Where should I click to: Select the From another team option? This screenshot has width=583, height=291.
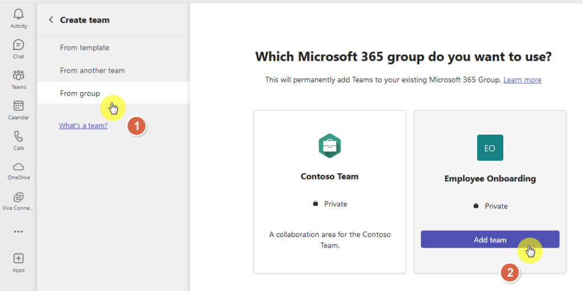pyautogui.click(x=113, y=70)
